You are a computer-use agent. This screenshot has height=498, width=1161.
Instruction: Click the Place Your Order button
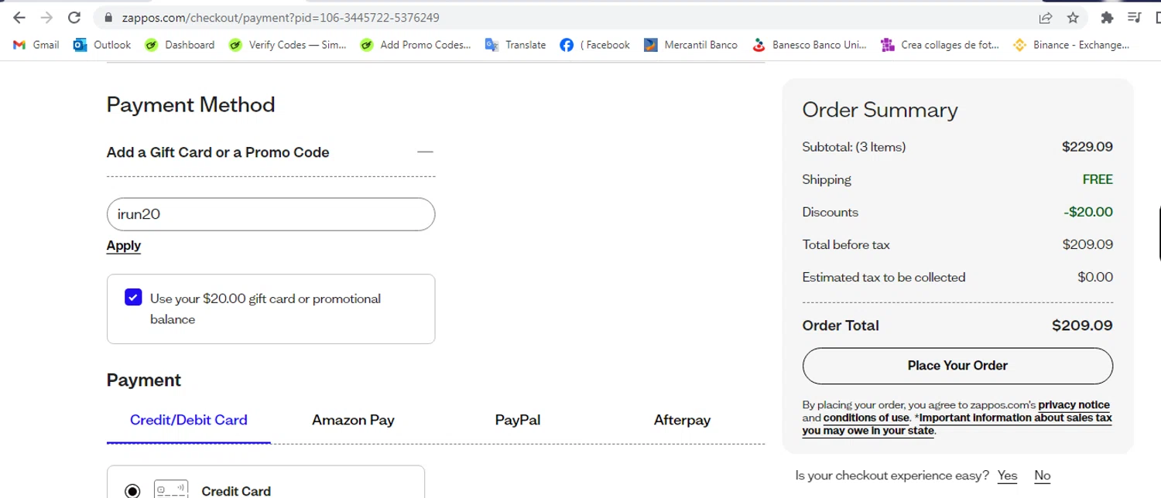point(957,366)
